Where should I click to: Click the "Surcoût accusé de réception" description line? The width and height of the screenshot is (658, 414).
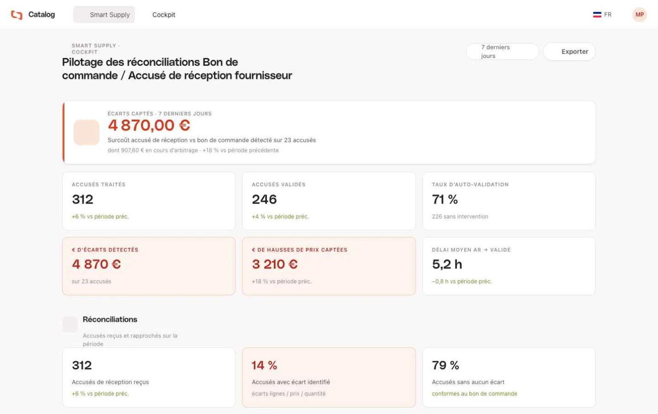click(212, 140)
